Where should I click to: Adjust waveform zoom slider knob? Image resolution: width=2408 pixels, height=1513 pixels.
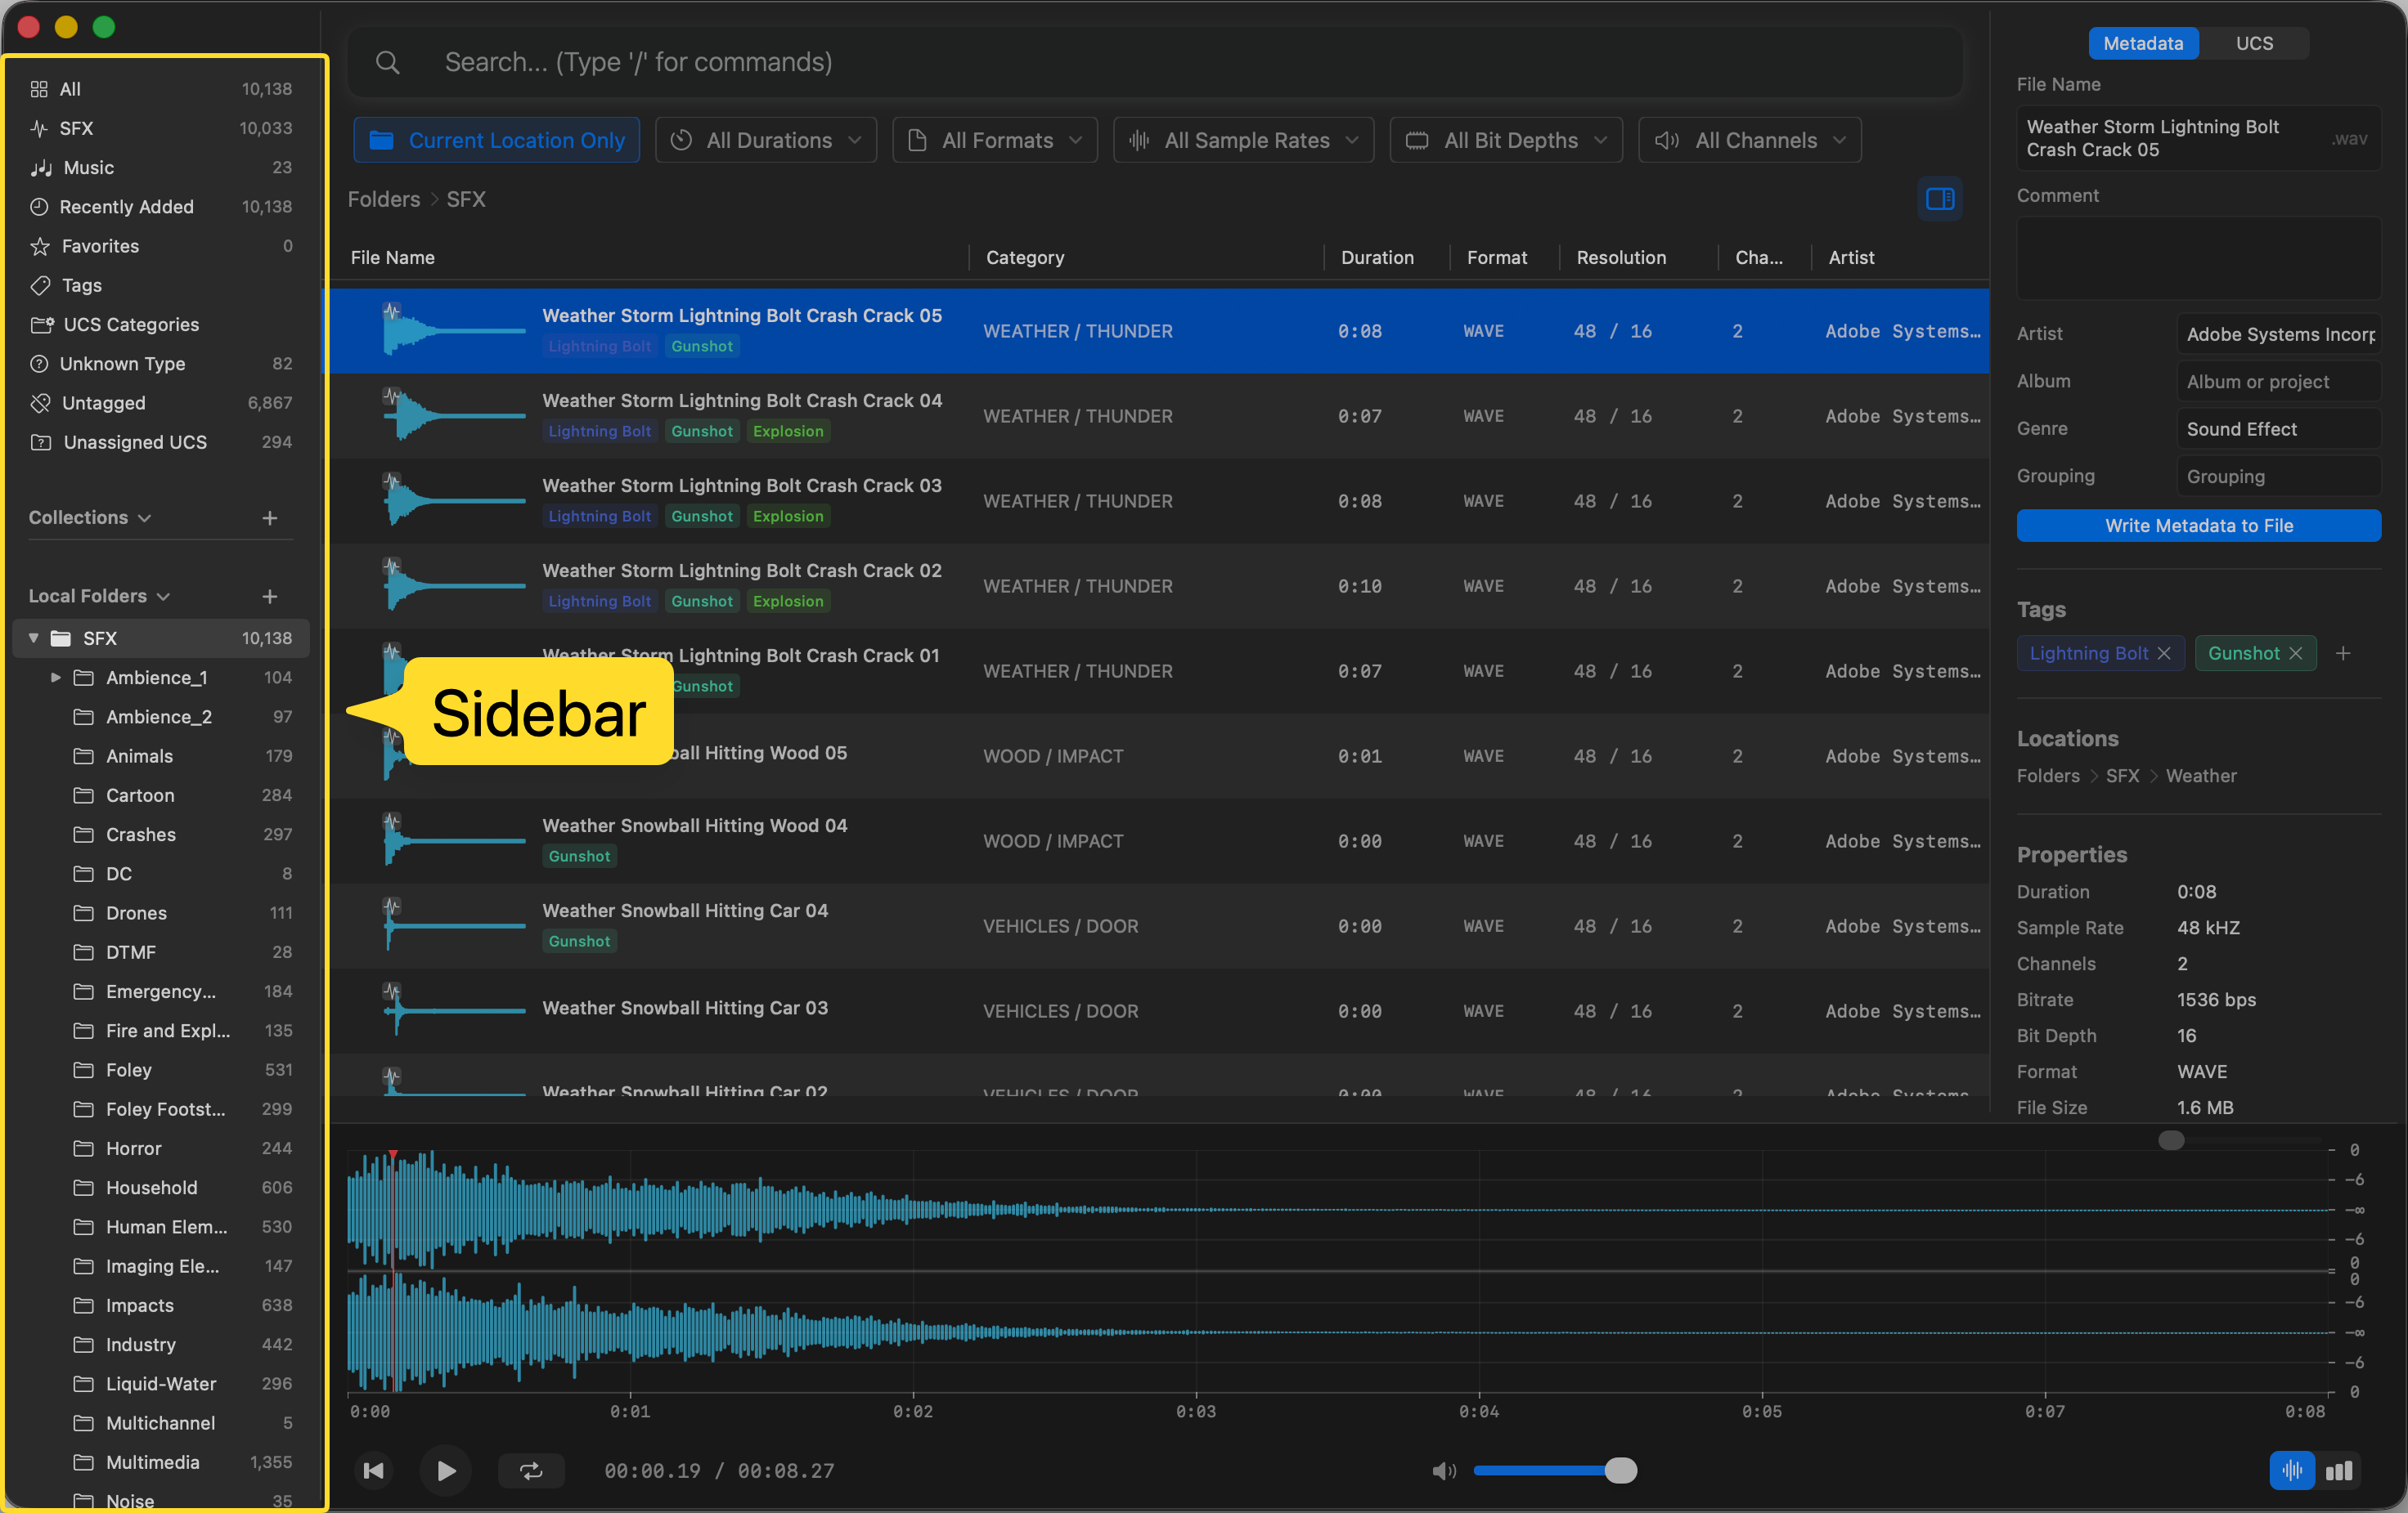(2171, 1140)
